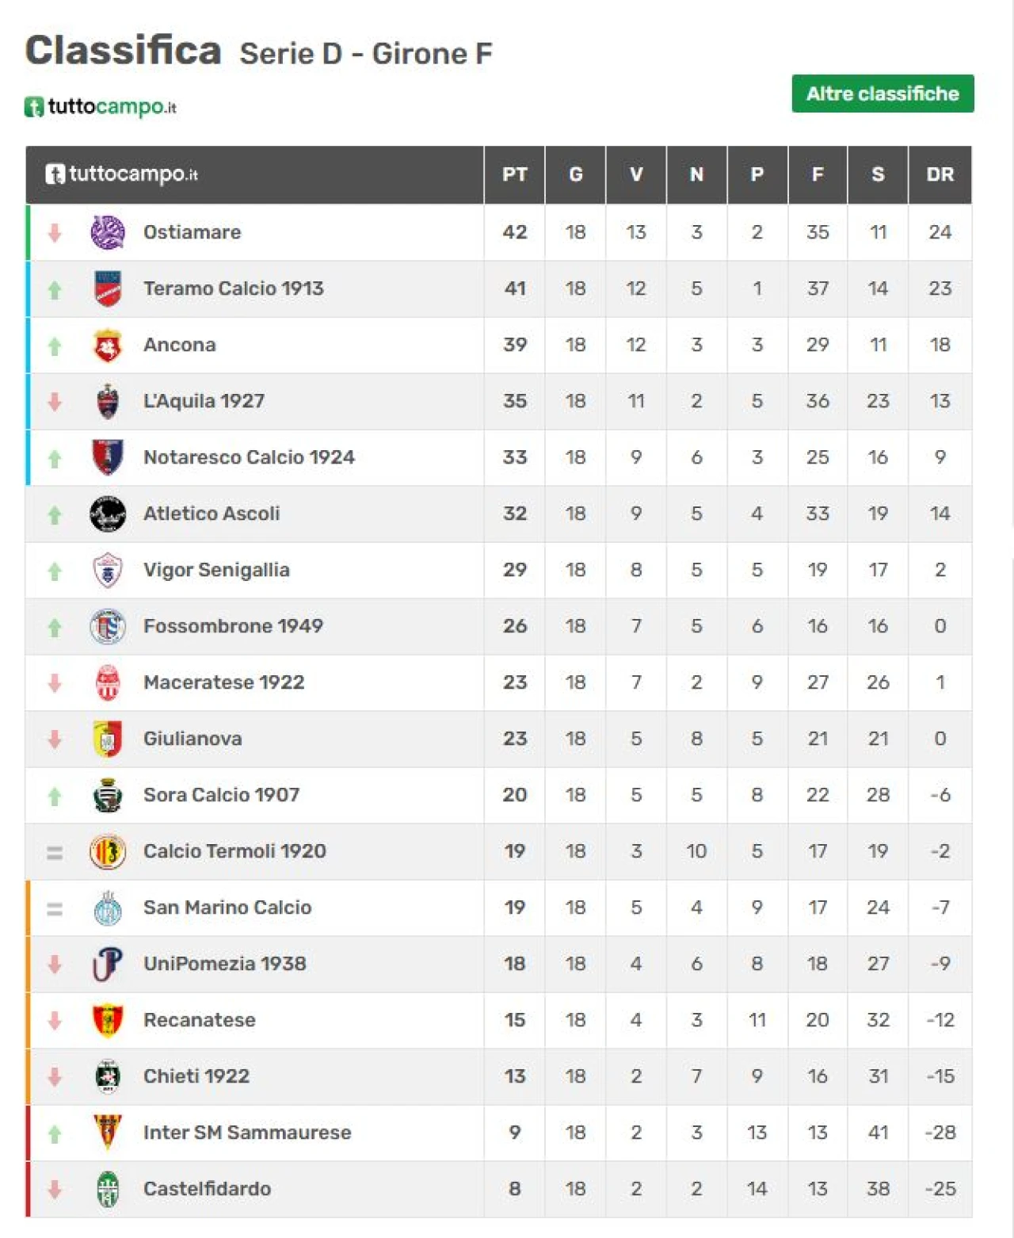Select the Giulianova team name

(193, 739)
